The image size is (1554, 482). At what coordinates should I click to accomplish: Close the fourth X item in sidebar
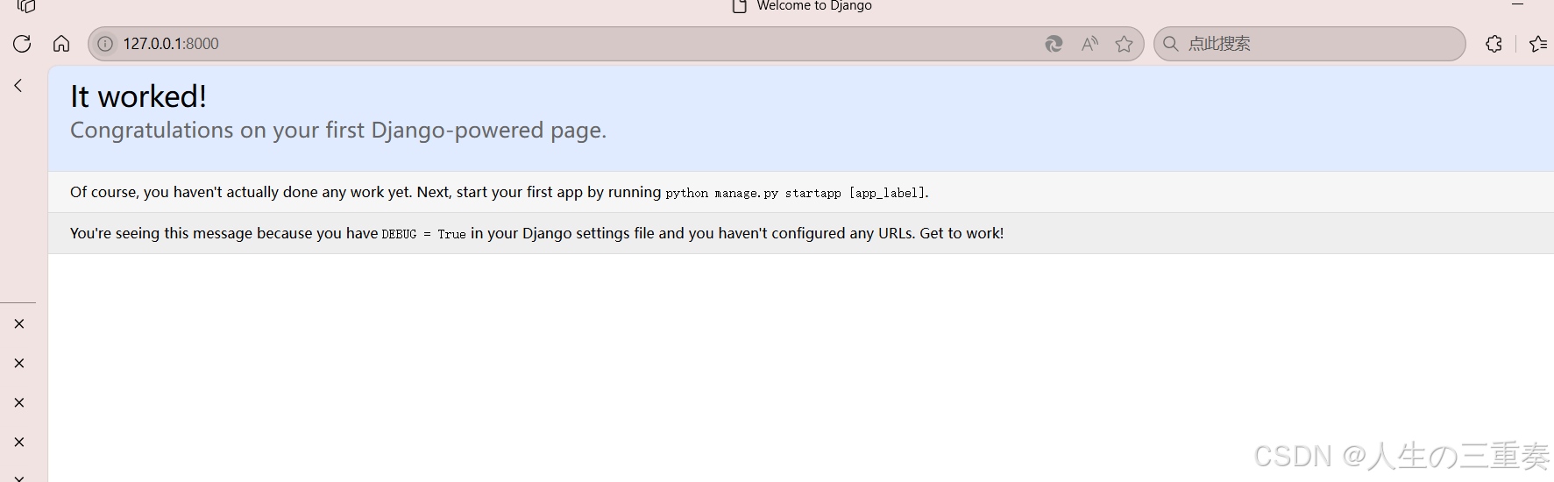[19, 443]
